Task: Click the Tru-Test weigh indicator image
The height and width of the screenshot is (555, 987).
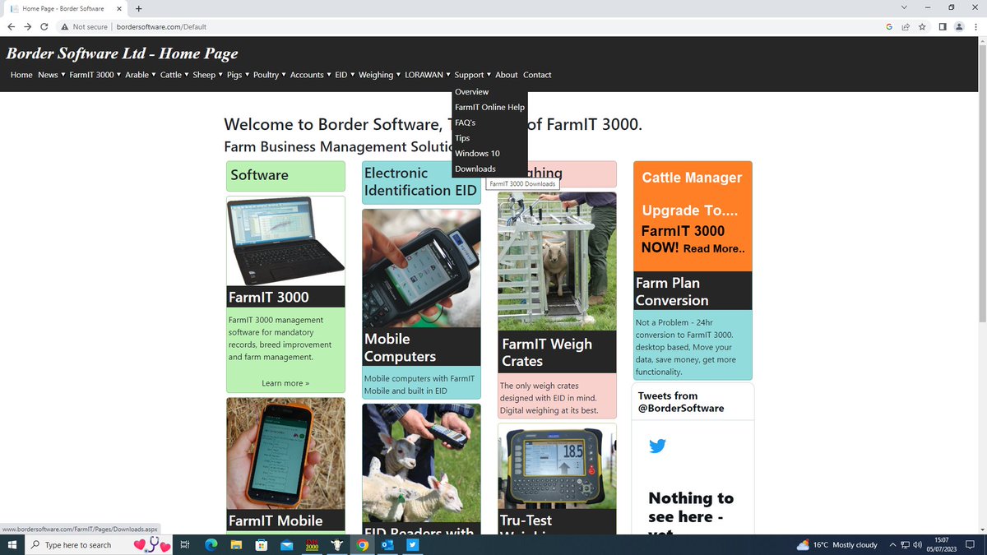Action: pos(557,467)
